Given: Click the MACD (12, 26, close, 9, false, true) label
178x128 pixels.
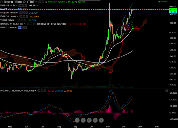Looking at the screenshot, I should click(17, 91).
